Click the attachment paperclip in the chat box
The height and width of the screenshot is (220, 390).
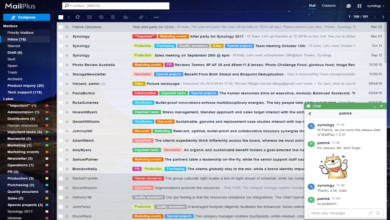(371, 213)
